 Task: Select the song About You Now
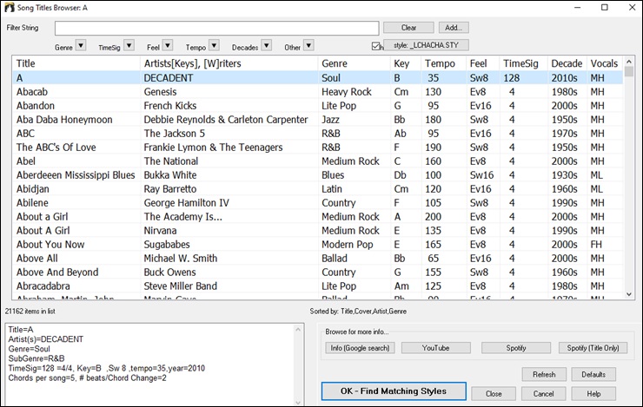point(318,245)
